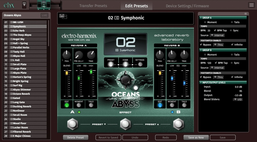The height and width of the screenshot is (142, 257).
Task: Open the hamburger menu at top right
Action: tap(251, 5)
